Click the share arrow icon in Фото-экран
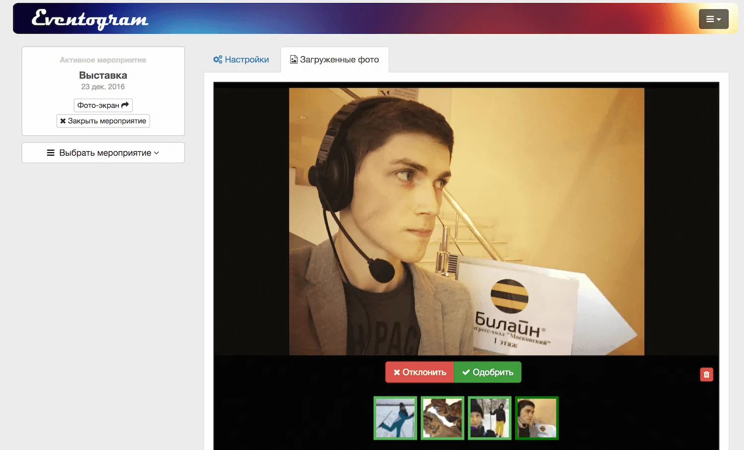 click(125, 105)
